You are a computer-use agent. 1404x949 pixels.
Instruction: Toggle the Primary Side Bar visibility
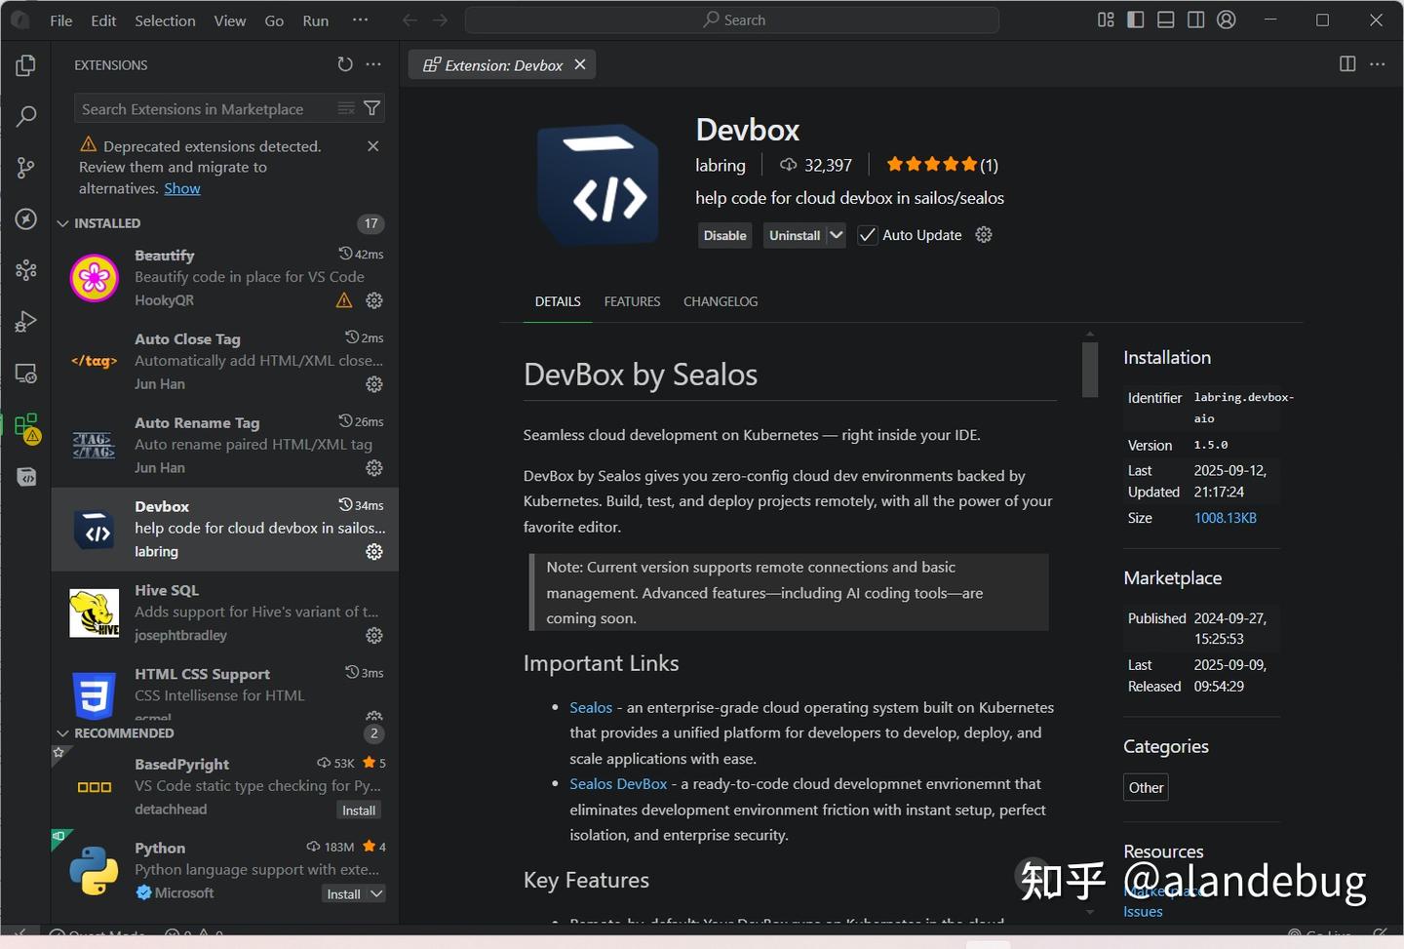[1135, 20]
